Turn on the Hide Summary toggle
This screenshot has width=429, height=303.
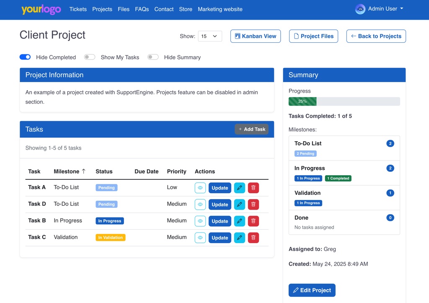pos(153,57)
